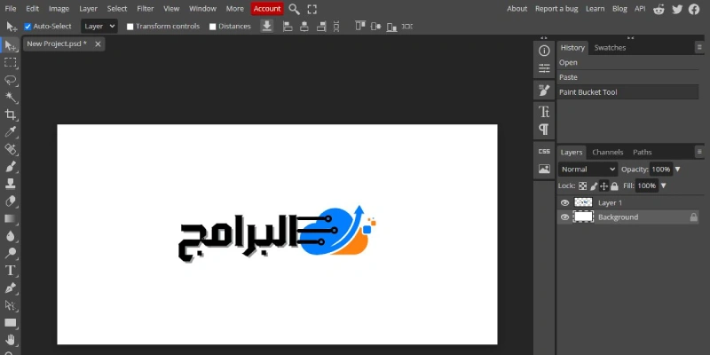Uncheck the Auto-Select checkbox
The height and width of the screenshot is (355, 710).
[x=28, y=27]
